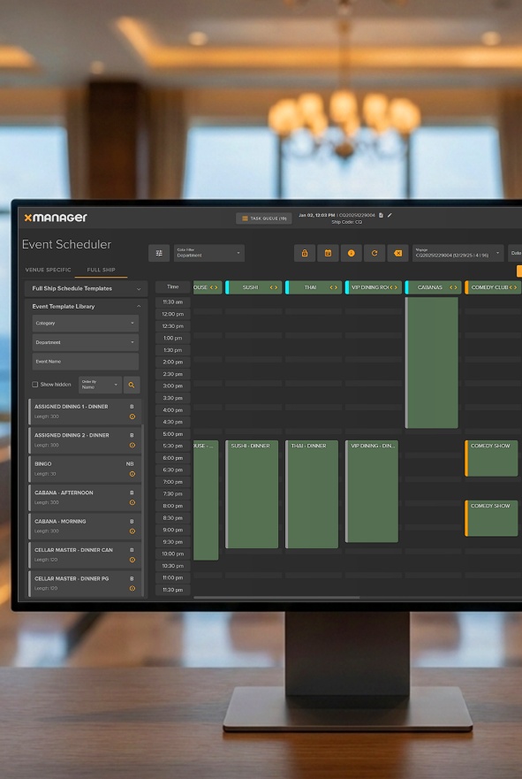Select the Sushi - Dinner event block
This screenshot has width=522, height=779.
tap(252, 494)
